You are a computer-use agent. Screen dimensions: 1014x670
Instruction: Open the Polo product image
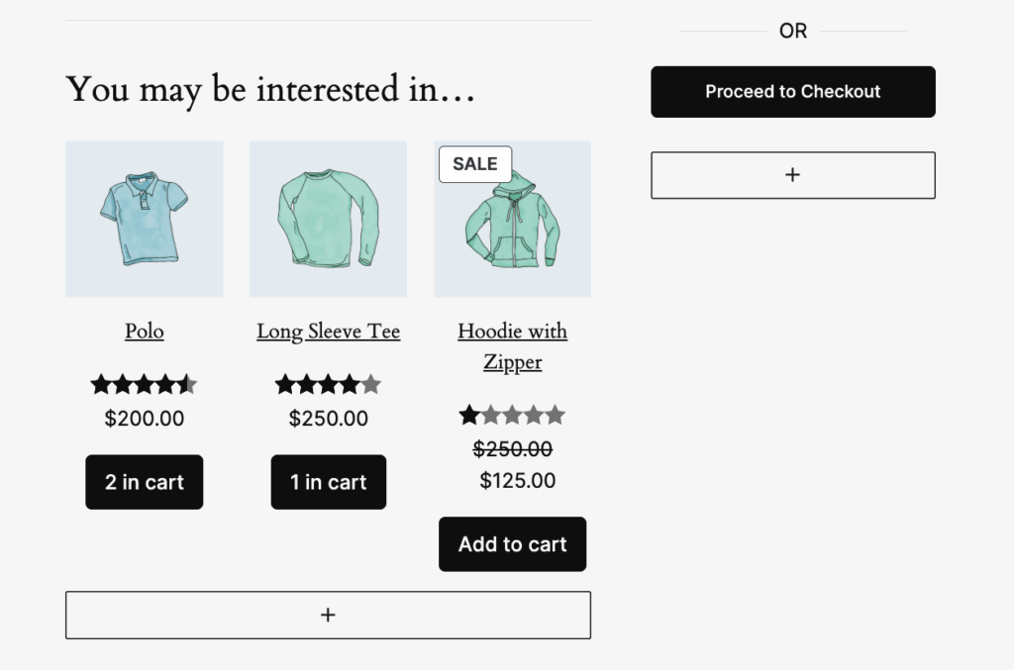(x=145, y=219)
